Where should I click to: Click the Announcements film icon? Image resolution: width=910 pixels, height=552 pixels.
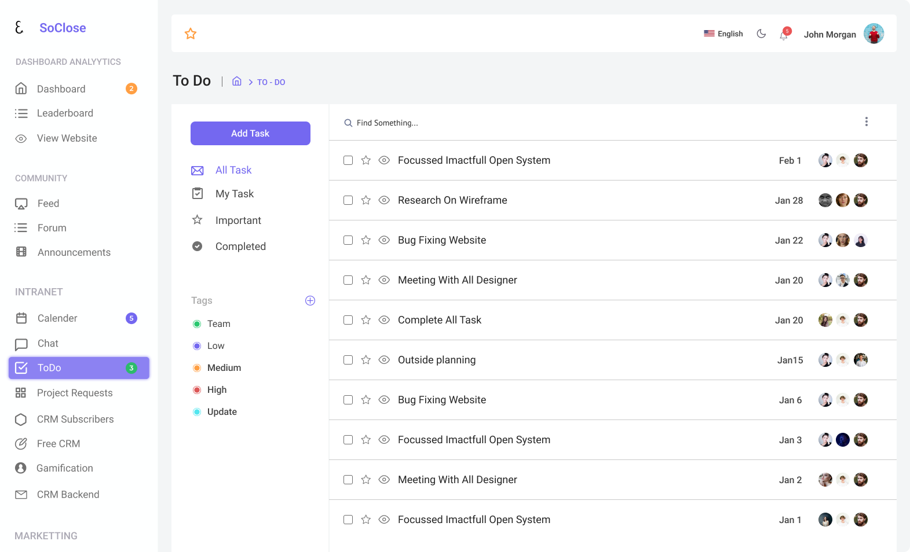click(x=21, y=252)
